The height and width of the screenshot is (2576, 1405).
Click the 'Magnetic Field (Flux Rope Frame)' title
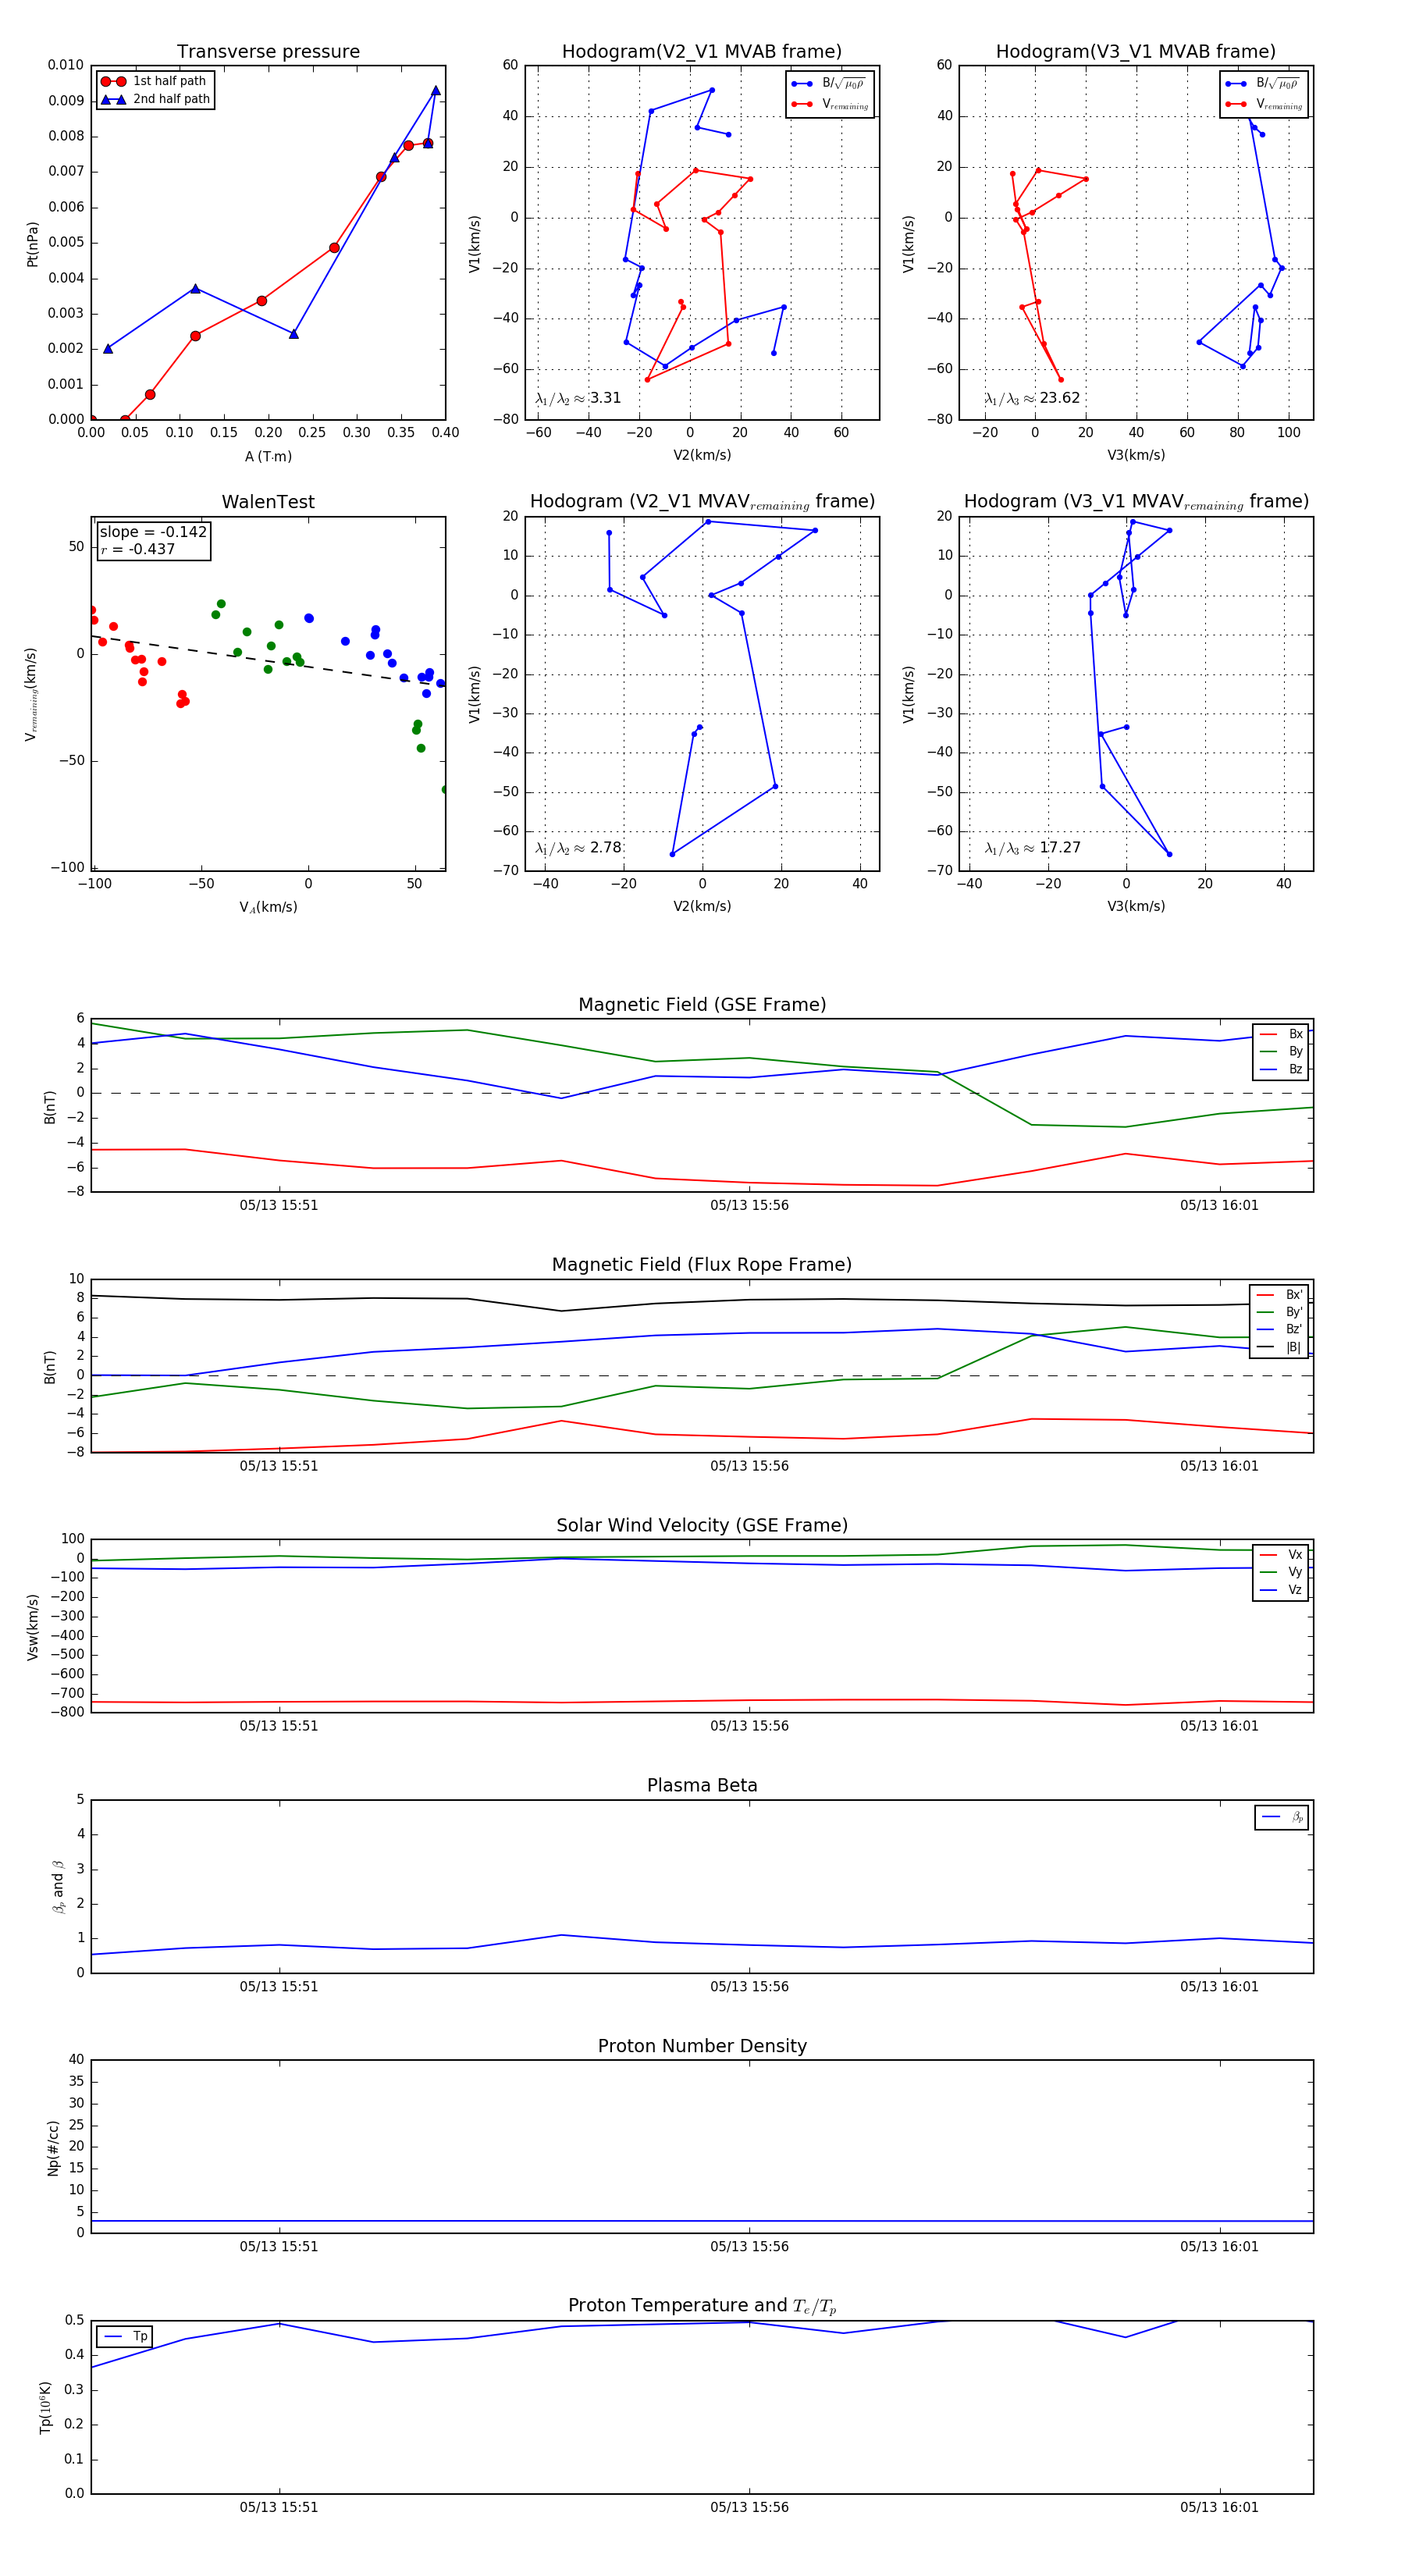702,1264
